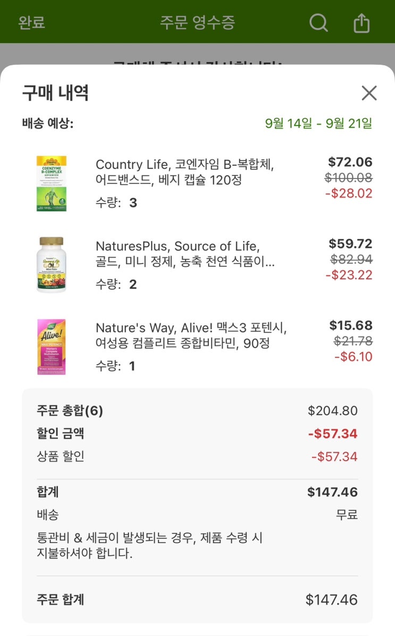This screenshot has width=395, height=636.
Task: Tap the 주문 영수증 header title
Action: 197,23
